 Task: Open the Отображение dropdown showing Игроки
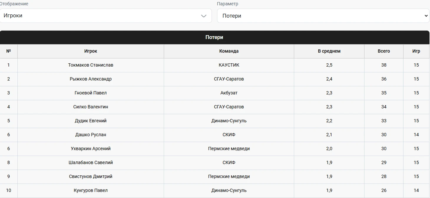105,16
